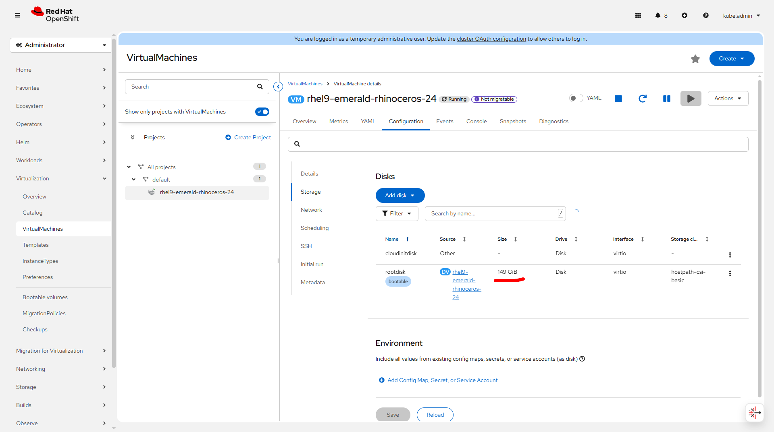
Task: Click the notifications bell icon
Action: (657, 16)
